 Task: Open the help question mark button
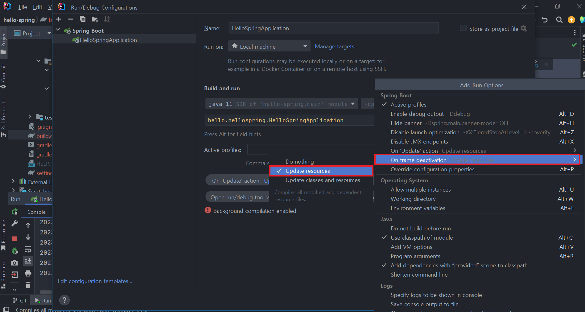click(64, 300)
